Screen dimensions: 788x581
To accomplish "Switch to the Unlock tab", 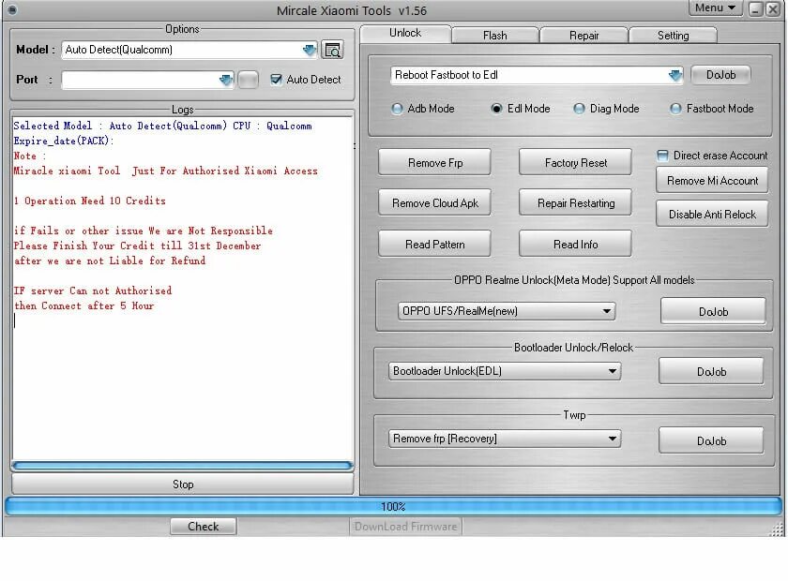I will coord(405,33).
